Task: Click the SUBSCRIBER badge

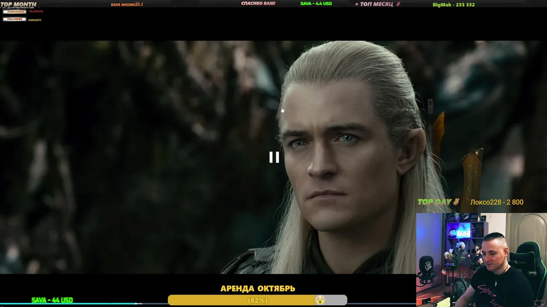Action: [x=15, y=12]
